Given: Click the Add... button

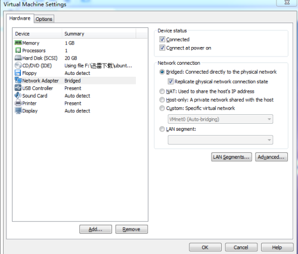Looking at the screenshot, I should point(95,229).
